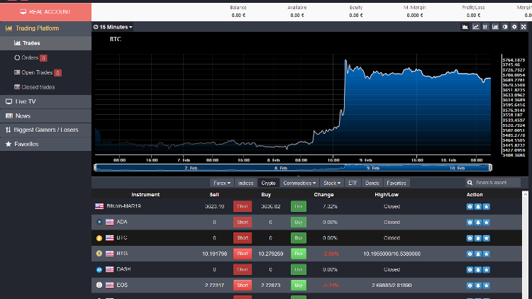Expand the Stock category dropdown
Image resolution: width=532 pixels, height=299 pixels.
[x=331, y=183]
